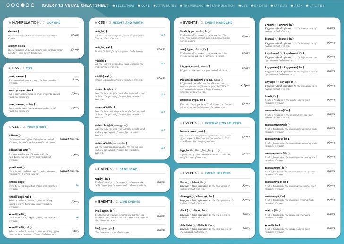Image resolution: width=344 pixels, height=244 pixels.
Task: Click the CSS / 3. Height and Width heading
Action: 119,22
